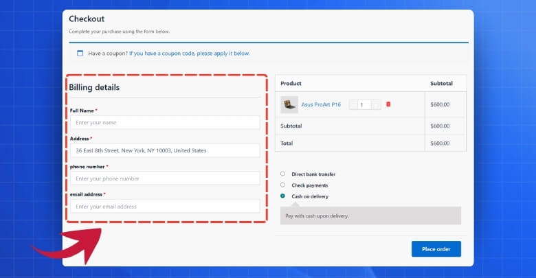The height and width of the screenshot is (278, 536).
Task: Click the "Product" column header
Action: (x=291, y=83)
